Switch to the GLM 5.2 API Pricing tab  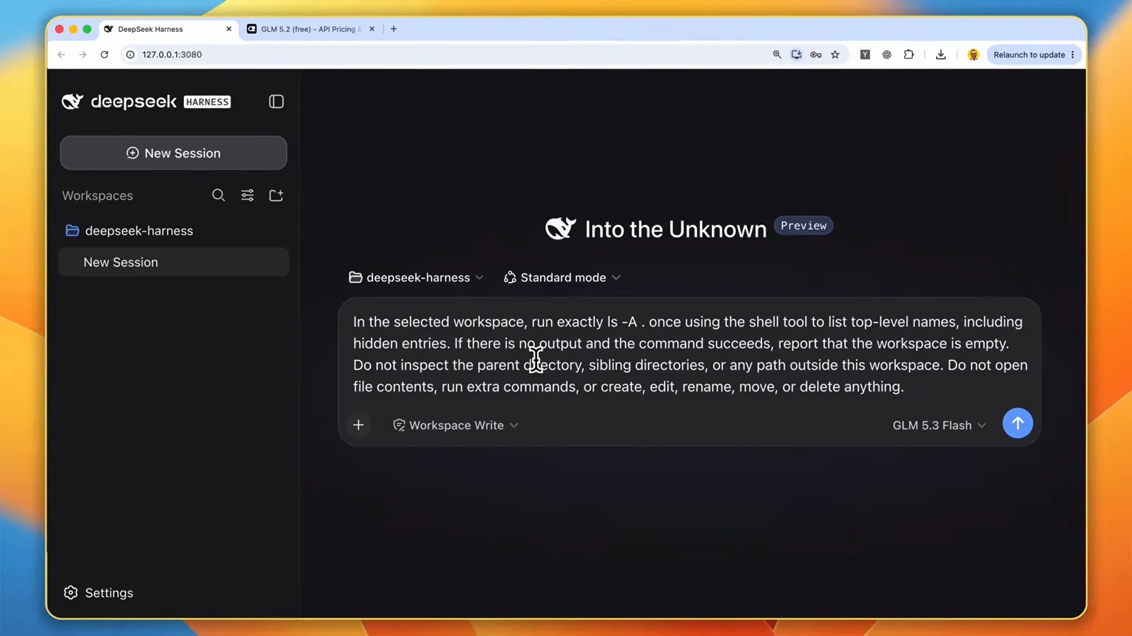[311, 29]
